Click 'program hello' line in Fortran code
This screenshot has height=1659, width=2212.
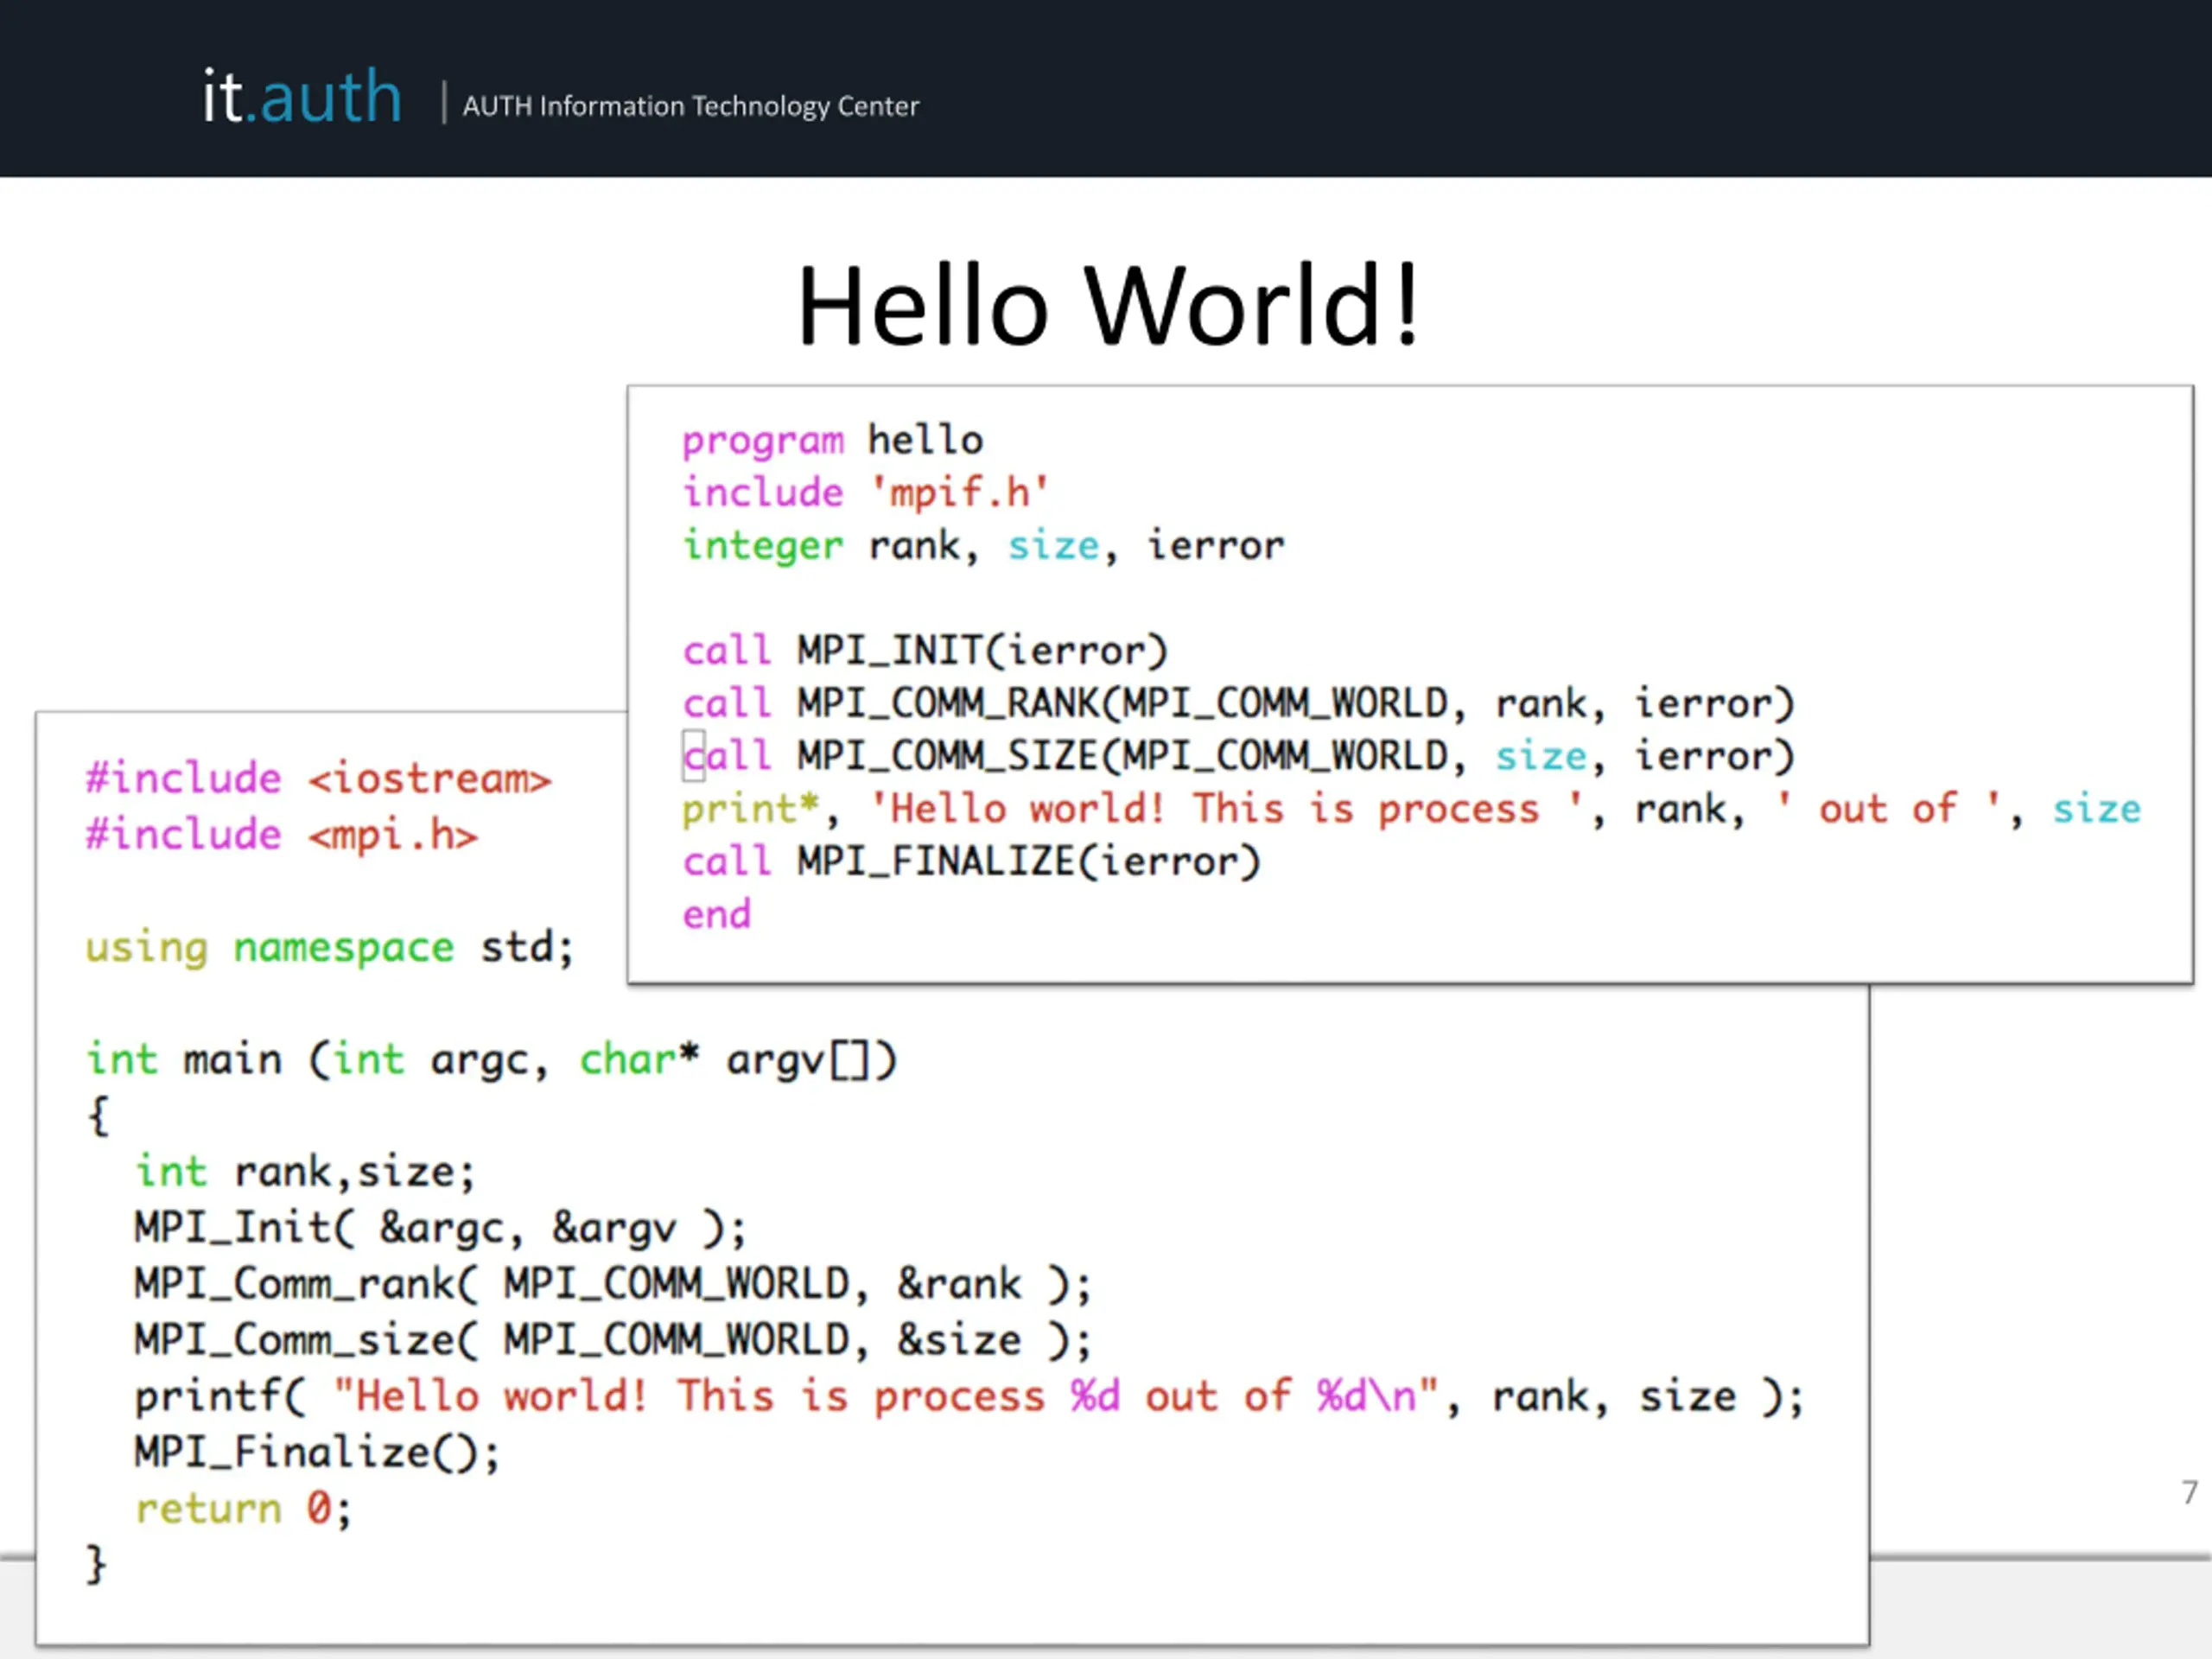[x=832, y=441]
